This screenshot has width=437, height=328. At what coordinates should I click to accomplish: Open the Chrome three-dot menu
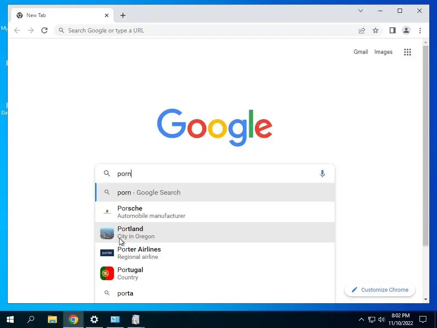tap(420, 30)
